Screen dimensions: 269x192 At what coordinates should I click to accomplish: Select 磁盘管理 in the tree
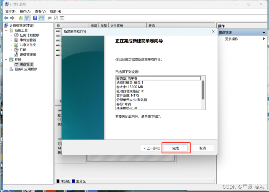click(x=26, y=64)
